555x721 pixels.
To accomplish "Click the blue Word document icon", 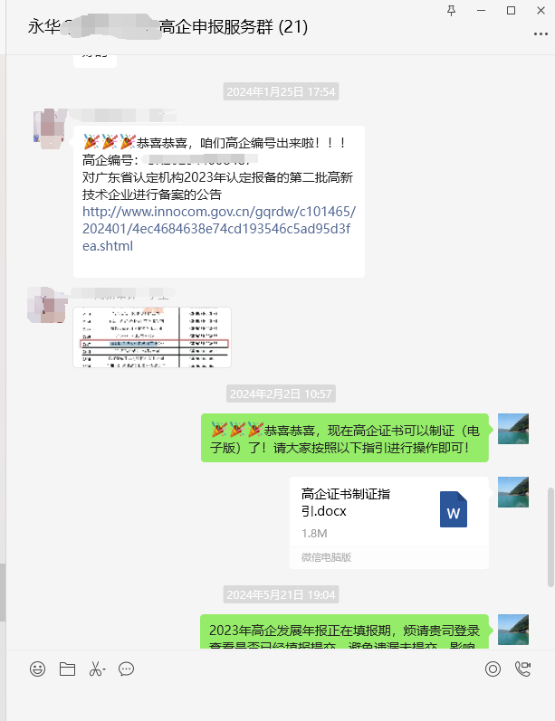I will pos(454,509).
